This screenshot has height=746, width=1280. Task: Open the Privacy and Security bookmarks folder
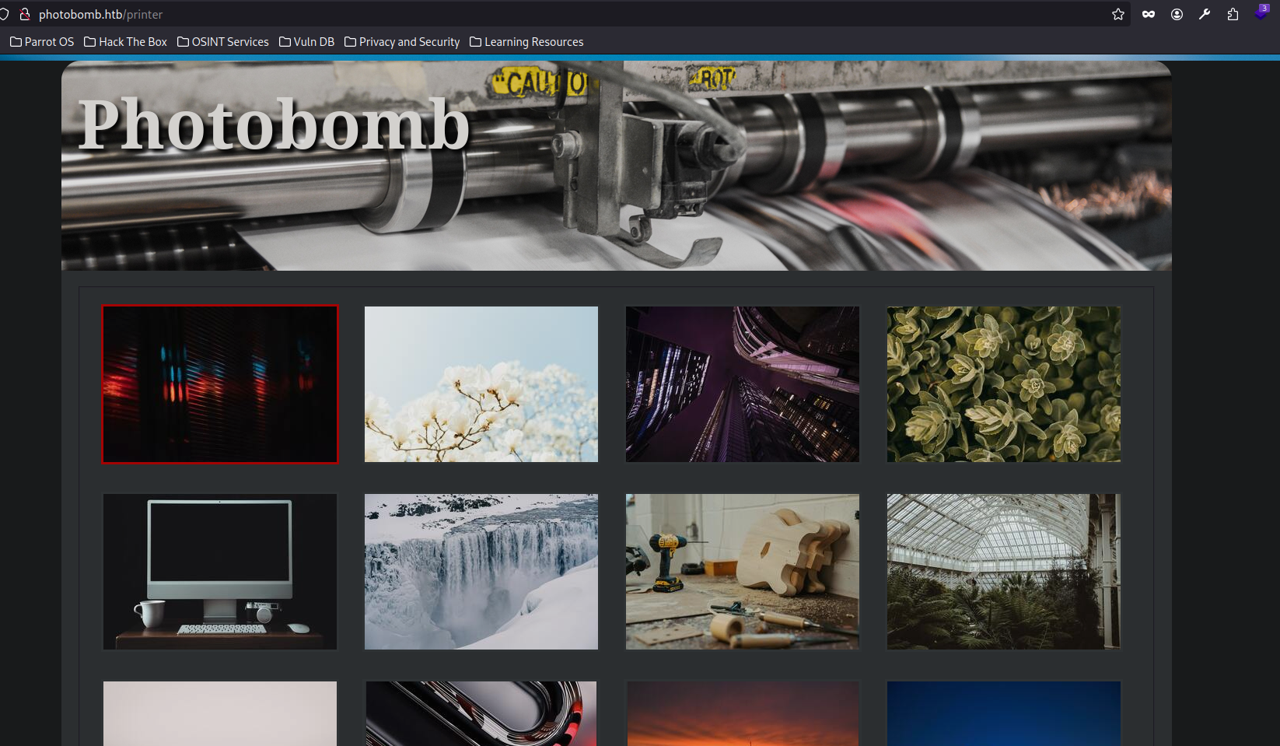402,42
